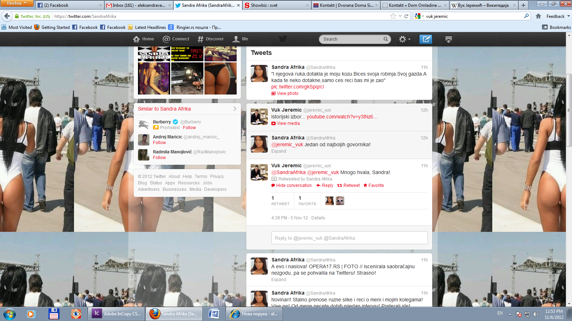Reply to Vuk Jeremic's tweet
Image resolution: width=572 pixels, height=321 pixels.
point(325,185)
